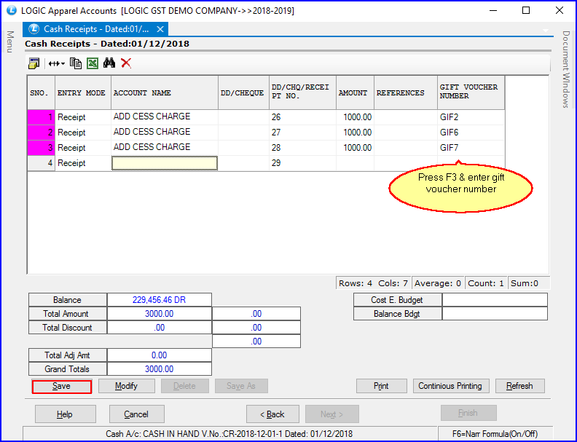
Task: Click the Save button
Action: click(x=62, y=387)
